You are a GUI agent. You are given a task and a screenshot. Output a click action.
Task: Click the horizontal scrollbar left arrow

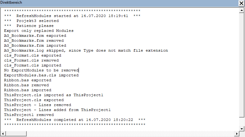pyautogui.click(x=3, y=134)
